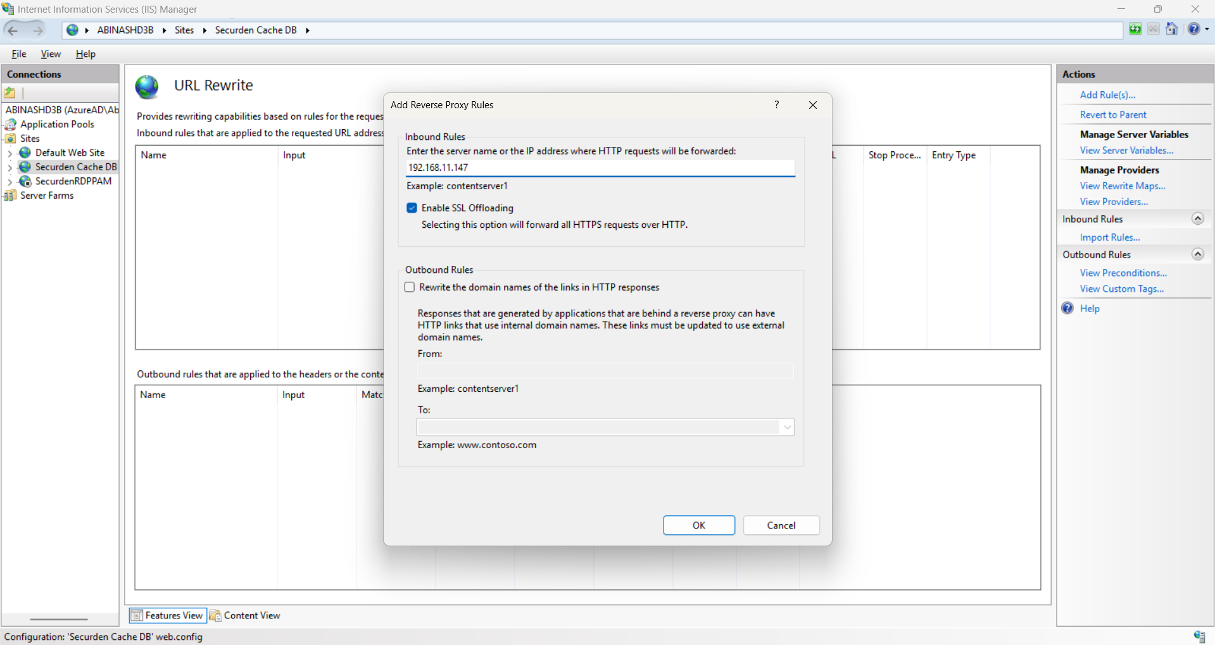Click the green Refresh page icon

(x=1135, y=29)
